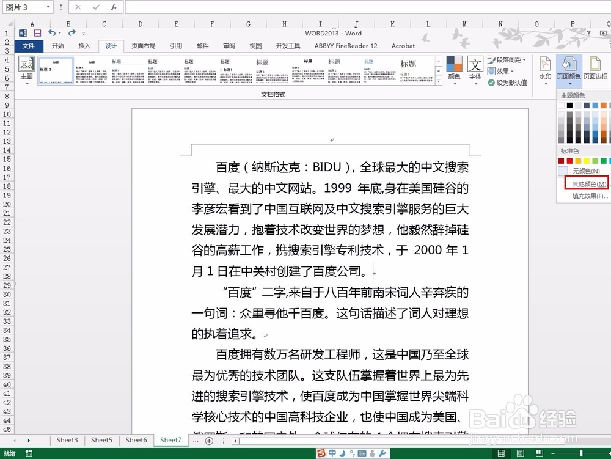This screenshot has height=459, width=611.
Task: Click the Sogou person account icon
Action: click(373, 453)
